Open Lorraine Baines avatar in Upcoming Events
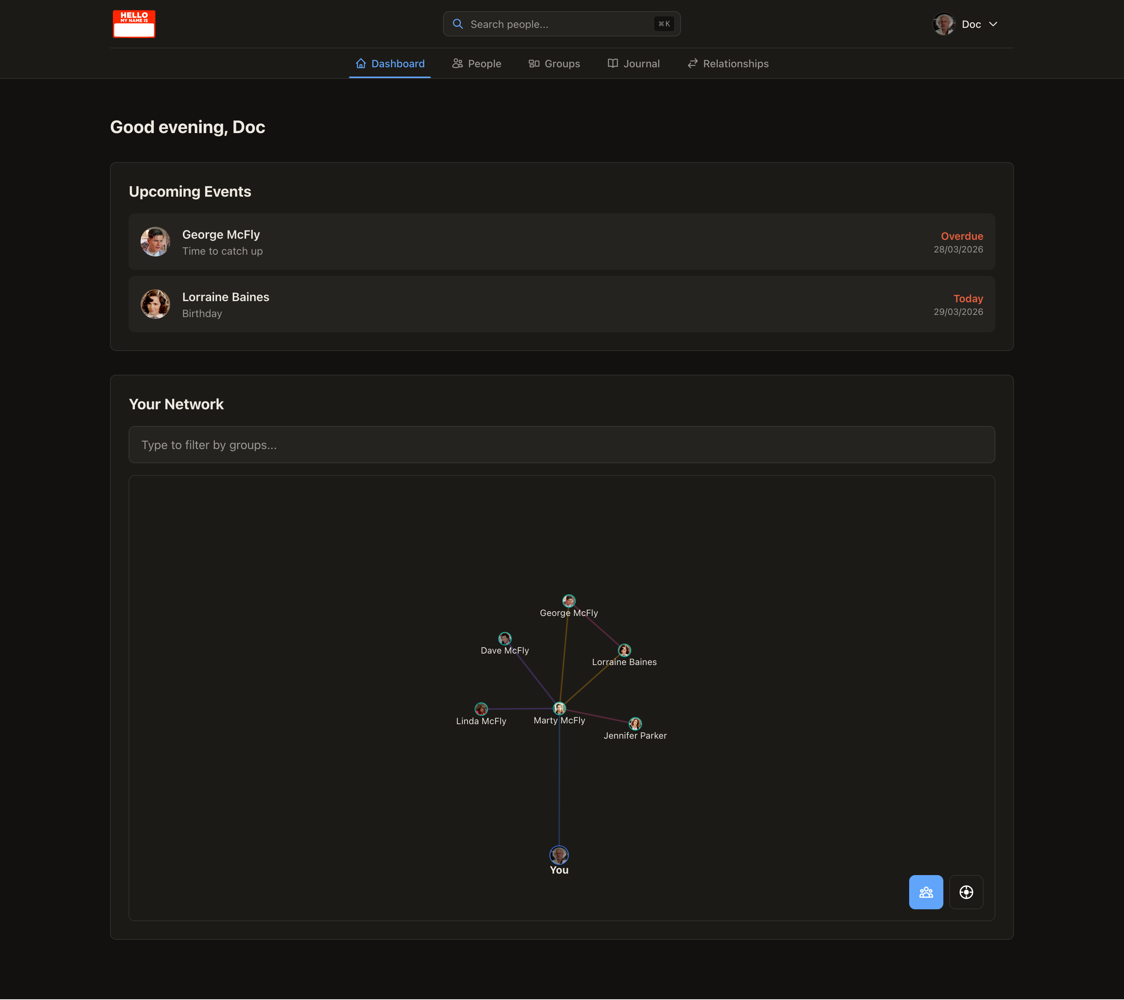The image size is (1124, 1000). pyautogui.click(x=155, y=304)
